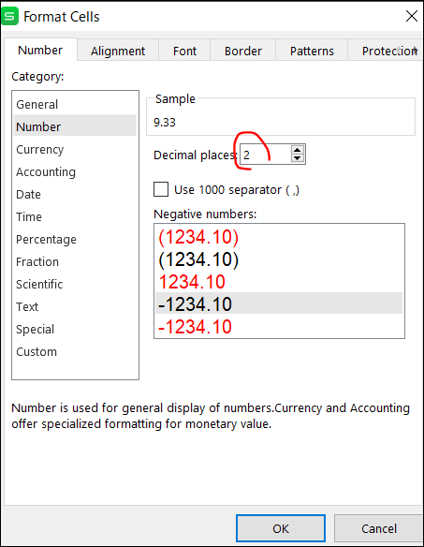Choose the Scientific category

[x=75, y=284]
